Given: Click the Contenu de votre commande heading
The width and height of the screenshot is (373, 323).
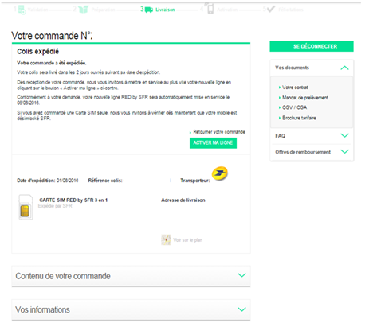Looking at the screenshot, I should point(63,276).
